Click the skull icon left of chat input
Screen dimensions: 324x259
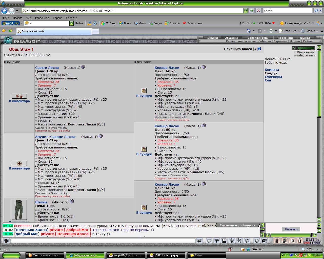[x=7, y=241]
